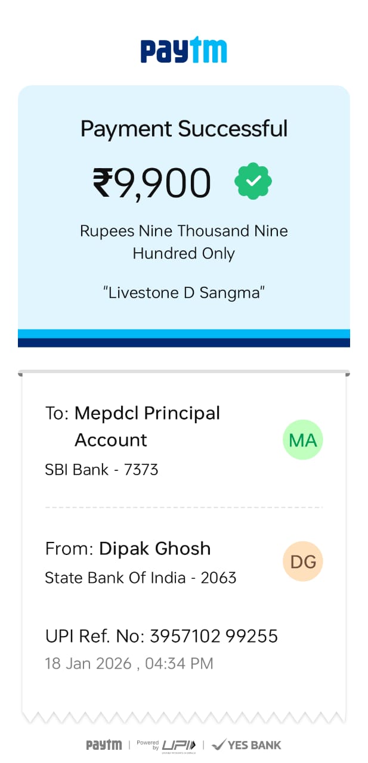Tap sender name Dipak Ghosh
This screenshot has height=763, width=368.
click(154, 548)
